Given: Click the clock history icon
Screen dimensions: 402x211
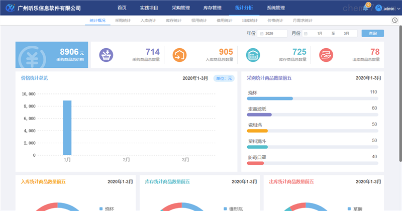Looking at the screenshot, I should (x=394, y=21).
